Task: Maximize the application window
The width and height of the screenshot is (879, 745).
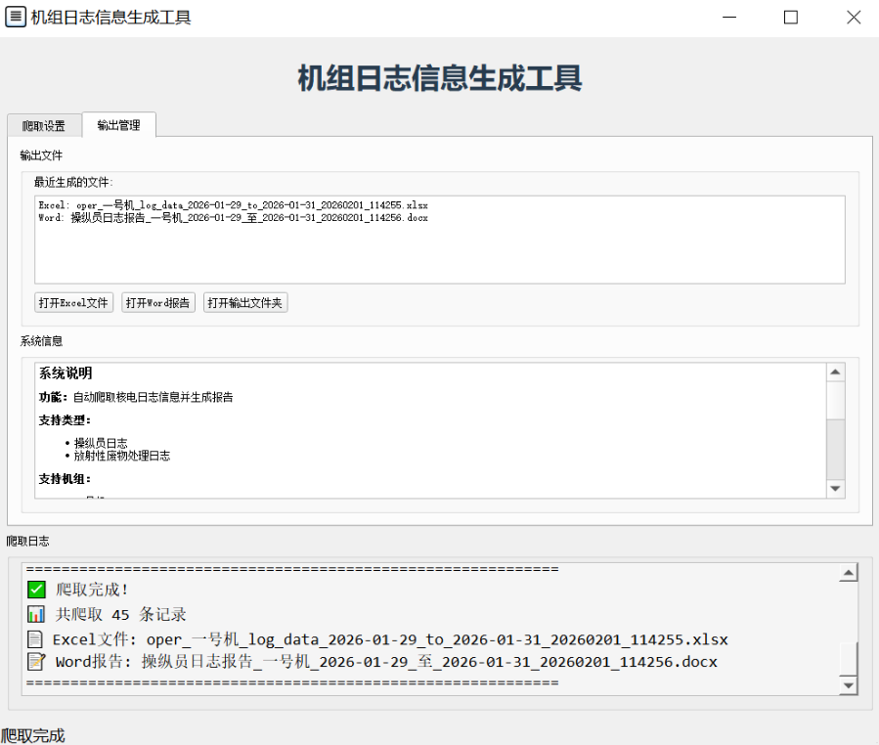Action: click(791, 17)
